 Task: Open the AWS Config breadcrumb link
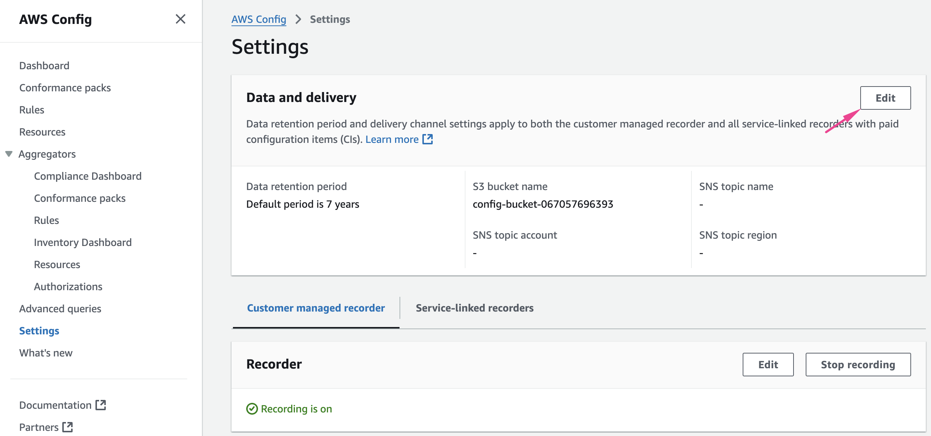point(259,19)
